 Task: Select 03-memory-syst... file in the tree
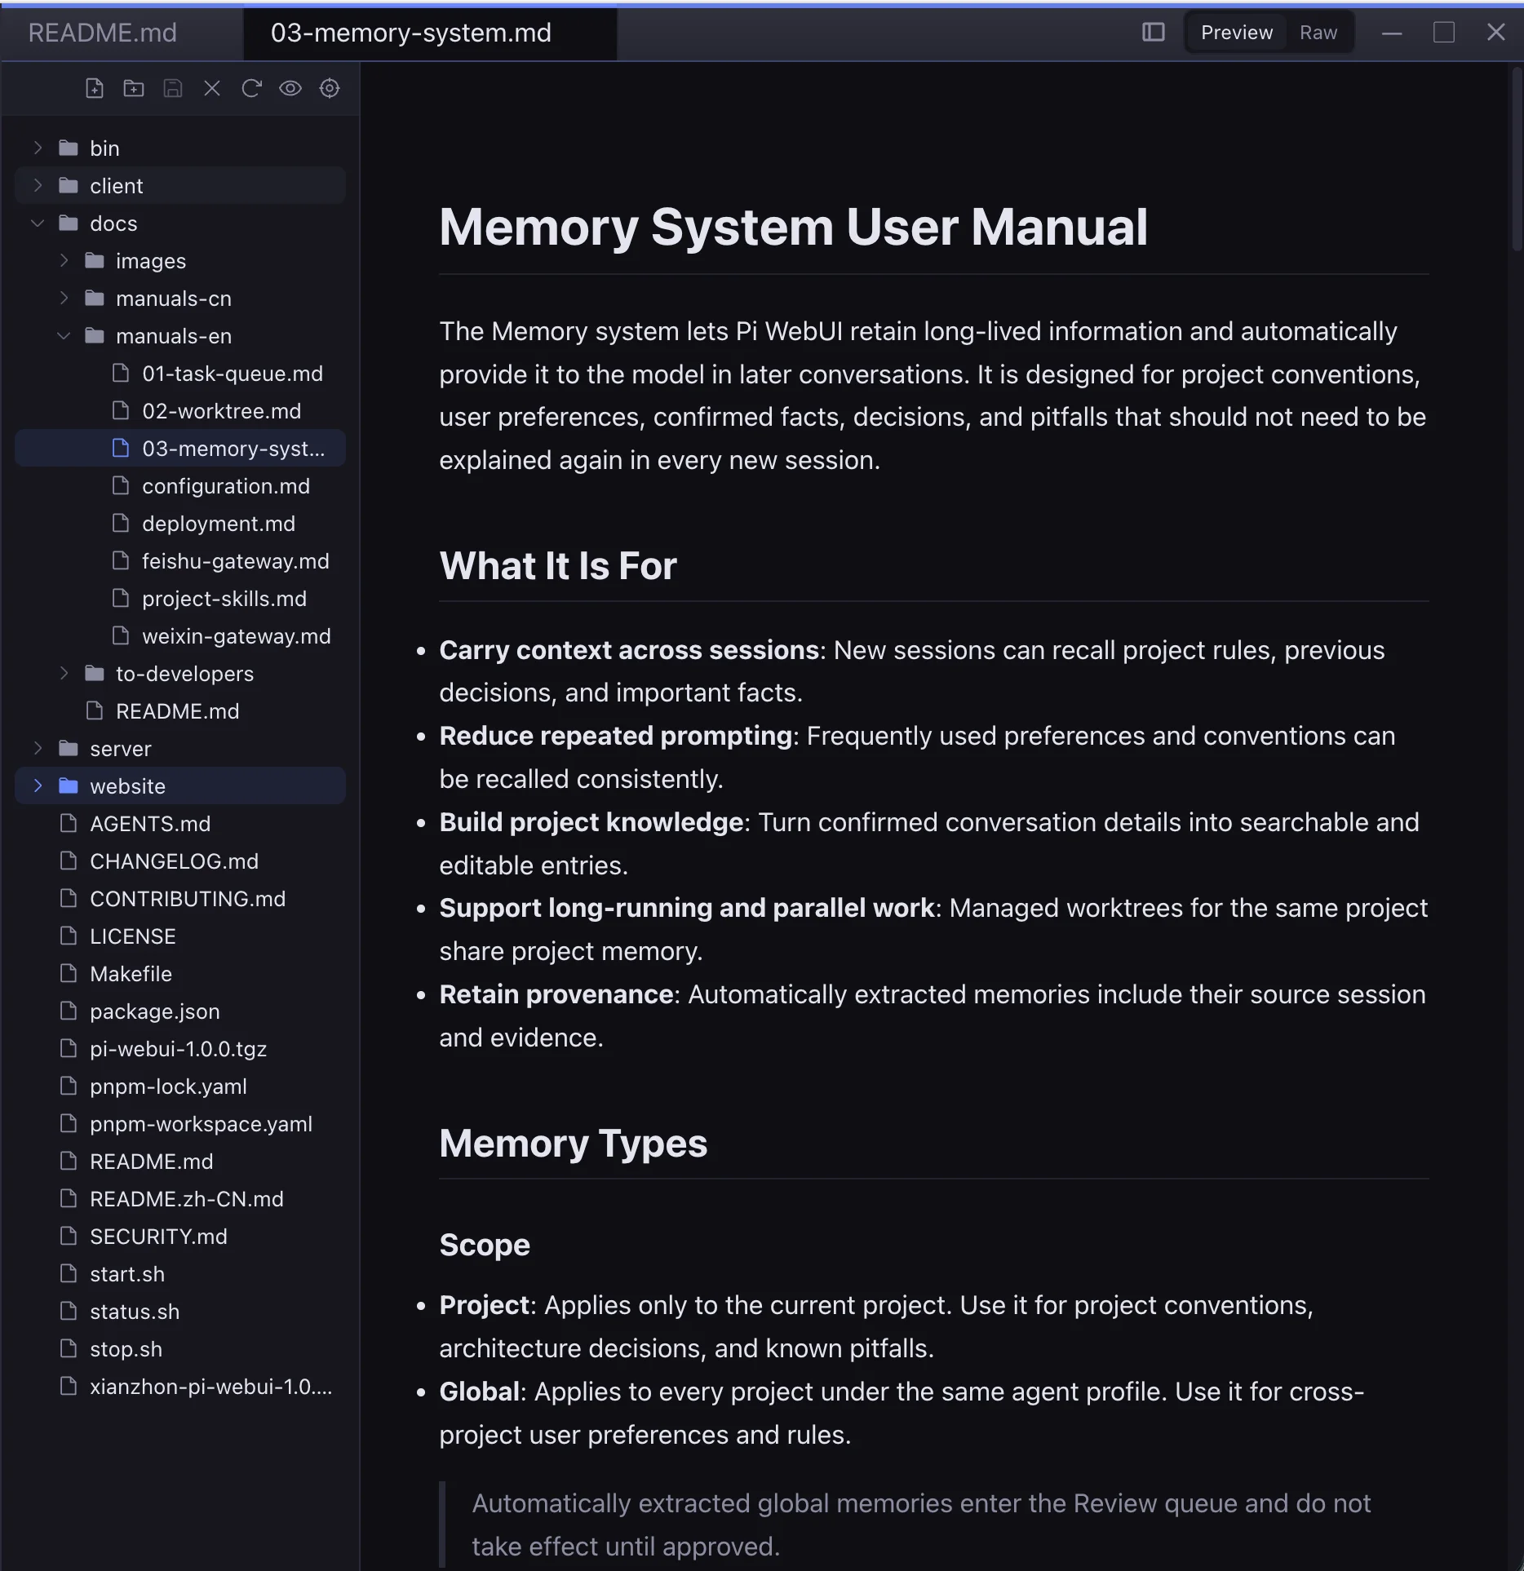pyautogui.click(x=180, y=448)
